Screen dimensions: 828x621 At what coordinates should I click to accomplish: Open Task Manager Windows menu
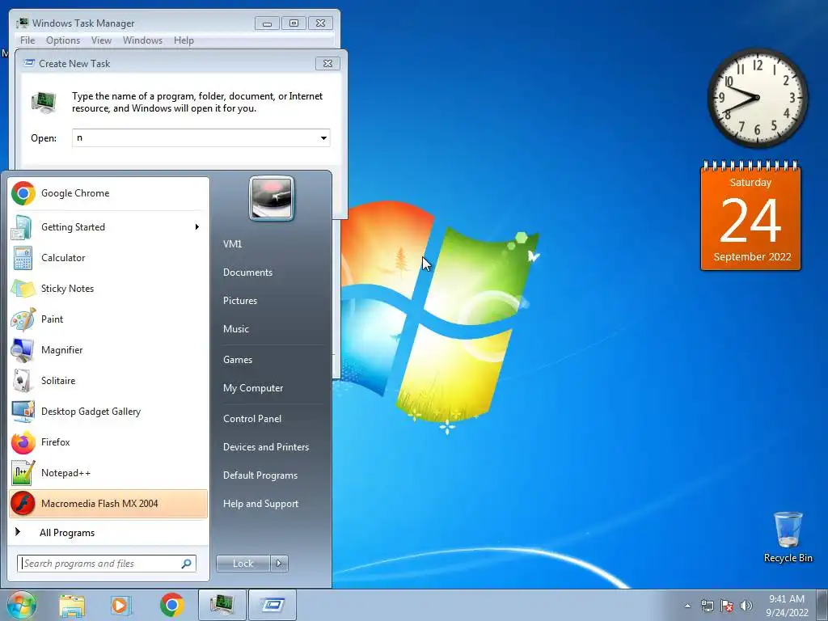pyautogui.click(x=142, y=40)
